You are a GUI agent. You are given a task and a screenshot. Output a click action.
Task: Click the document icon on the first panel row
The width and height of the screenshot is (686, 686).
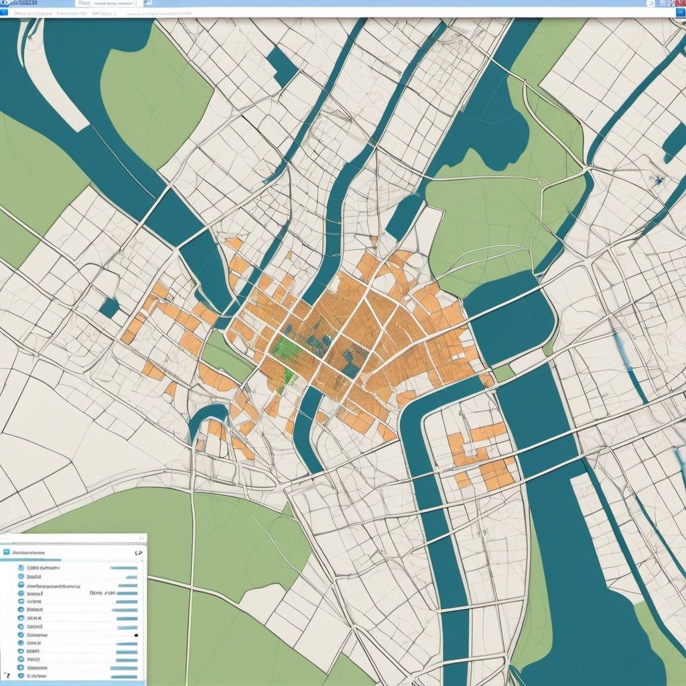tap(21, 568)
